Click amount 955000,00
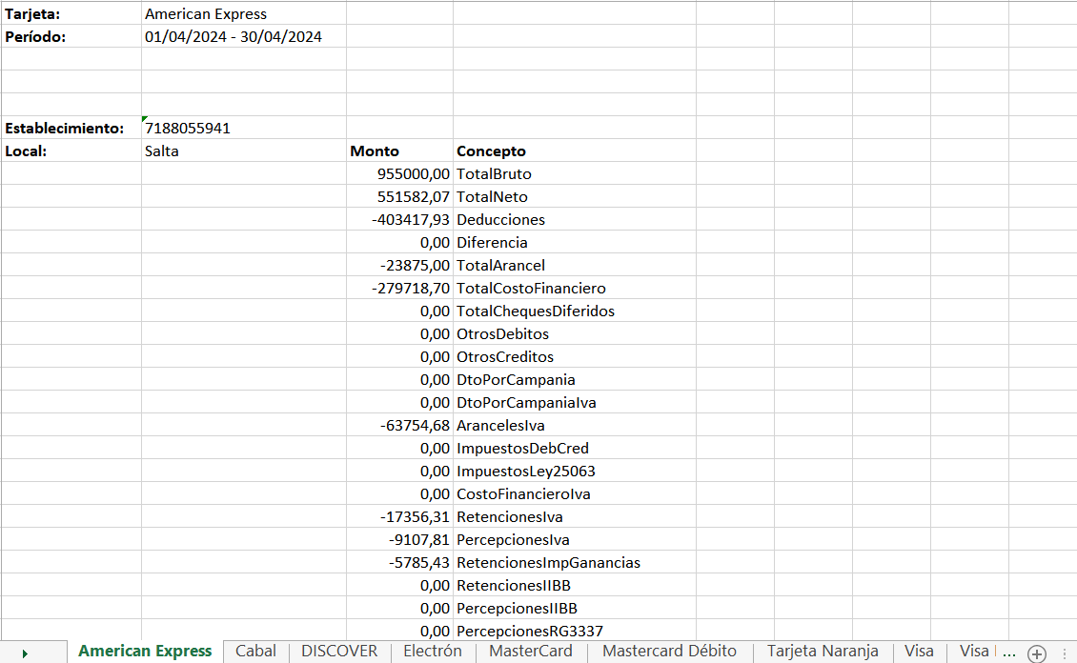Image resolution: width=1077 pixels, height=663 pixels. [399, 173]
